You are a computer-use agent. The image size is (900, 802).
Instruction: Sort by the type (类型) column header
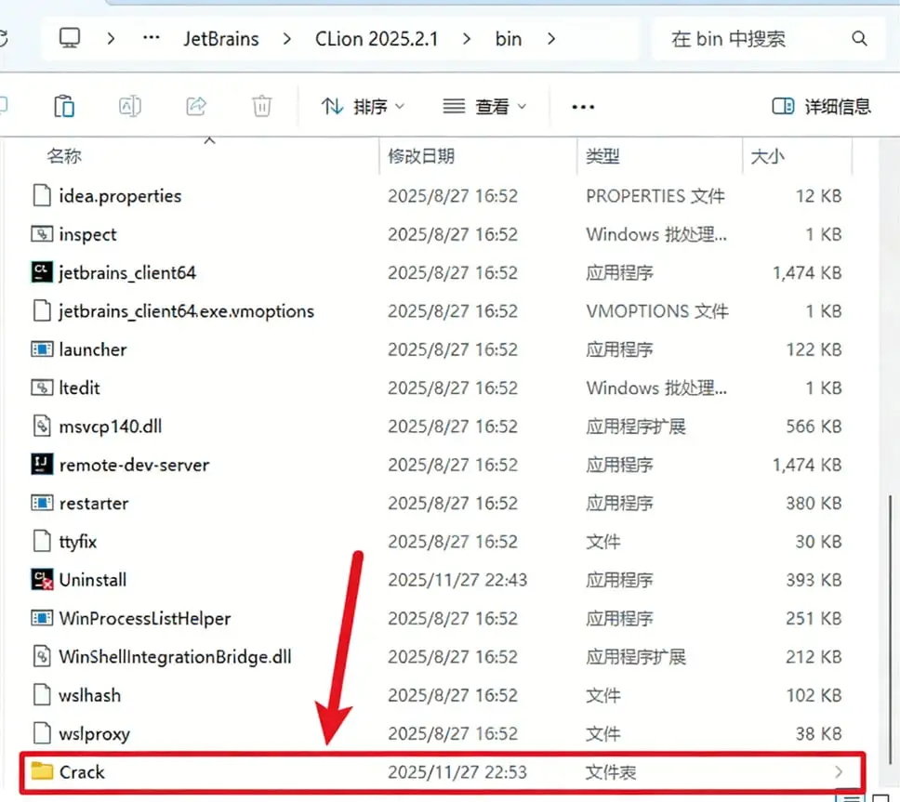pyautogui.click(x=602, y=156)
